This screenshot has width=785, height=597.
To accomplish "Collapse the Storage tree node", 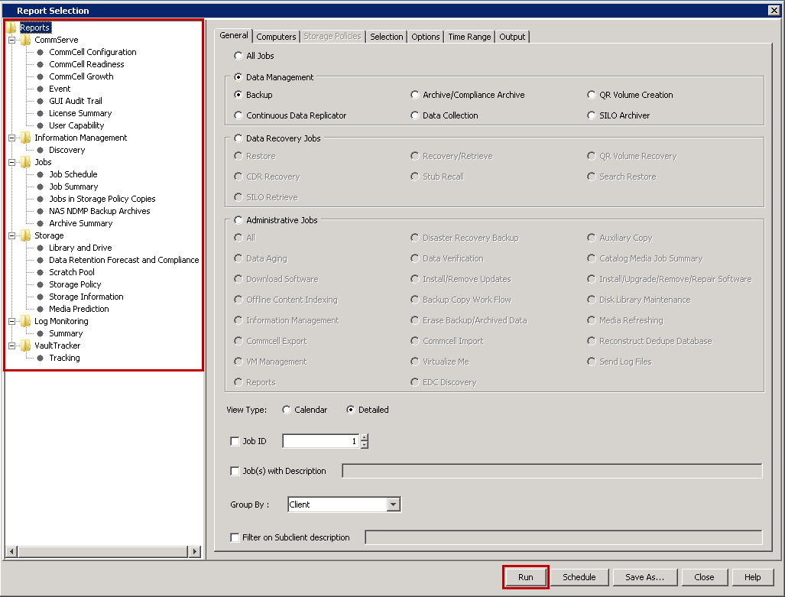I will coord(11,235).
